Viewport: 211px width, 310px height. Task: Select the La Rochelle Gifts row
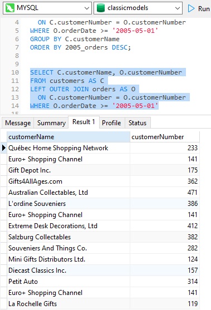(103, 304)
